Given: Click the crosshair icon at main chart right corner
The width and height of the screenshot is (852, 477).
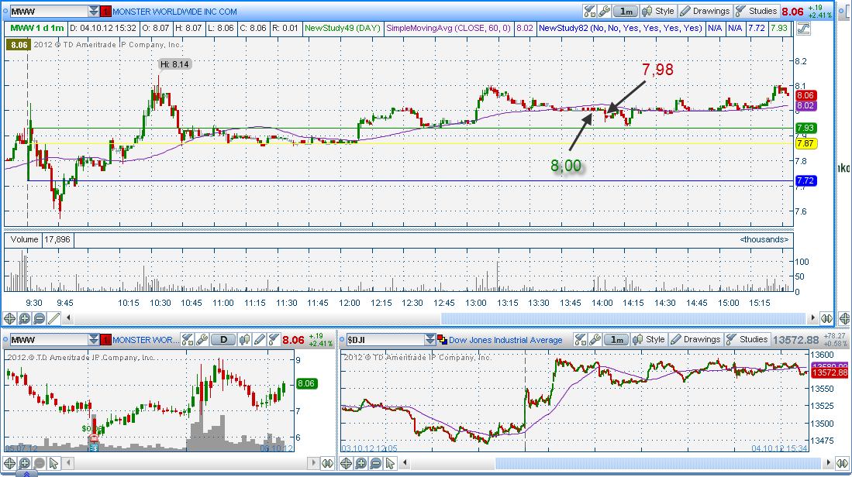Looking at the screenshot, I should [844, 318].
